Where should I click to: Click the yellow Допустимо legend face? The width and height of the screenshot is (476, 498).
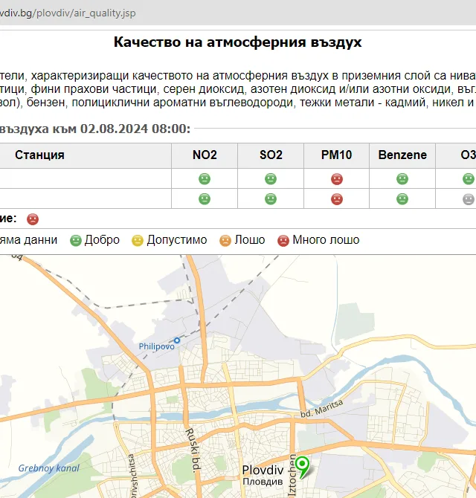point(138,241)
